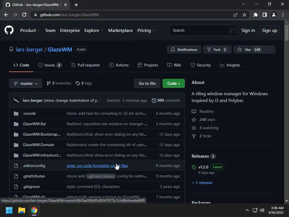Open the volume control in system tray

[x=262, y=210]
